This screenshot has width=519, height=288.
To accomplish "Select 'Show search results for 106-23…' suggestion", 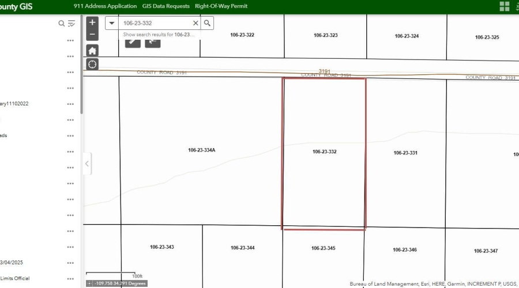I will pos(159,35).
